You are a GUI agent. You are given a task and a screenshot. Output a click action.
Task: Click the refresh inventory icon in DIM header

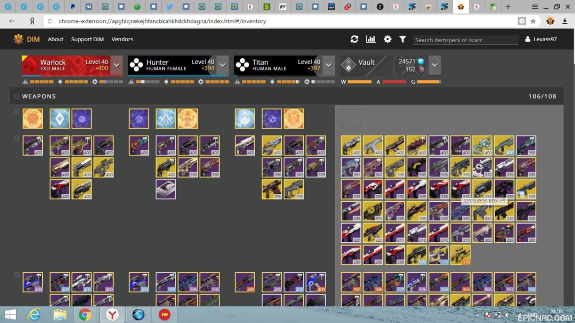[x=354, y=39]
